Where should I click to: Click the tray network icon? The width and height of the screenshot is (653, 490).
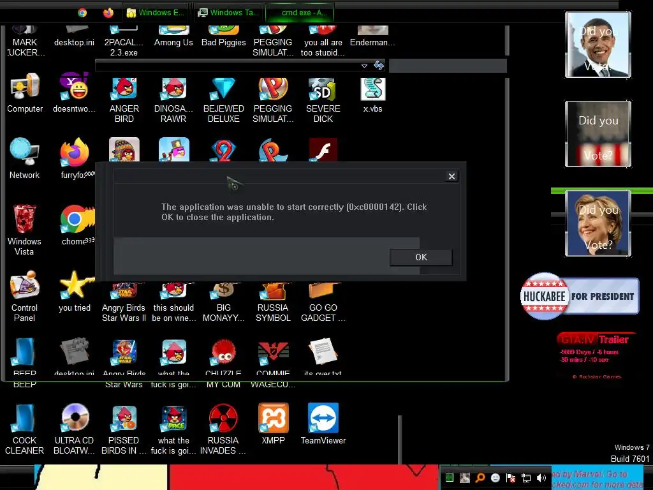pyautogui.click(x=526, y=478)
